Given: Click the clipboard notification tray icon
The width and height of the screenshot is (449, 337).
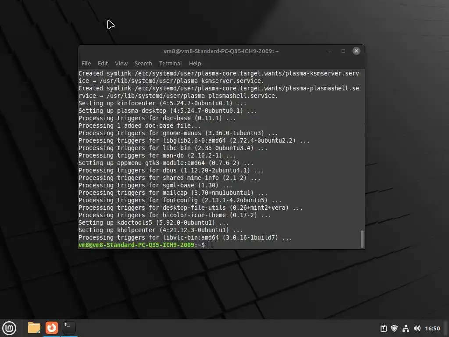Looking at the screenshot, I should tap(383, 328).
